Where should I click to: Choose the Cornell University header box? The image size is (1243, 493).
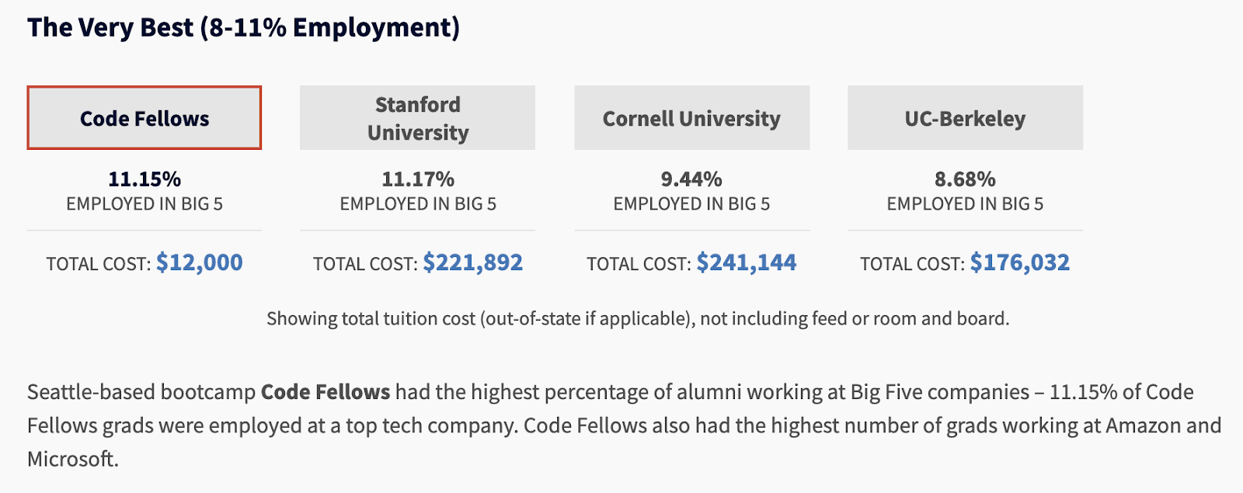pyautogui.click(x=691, y=118)
